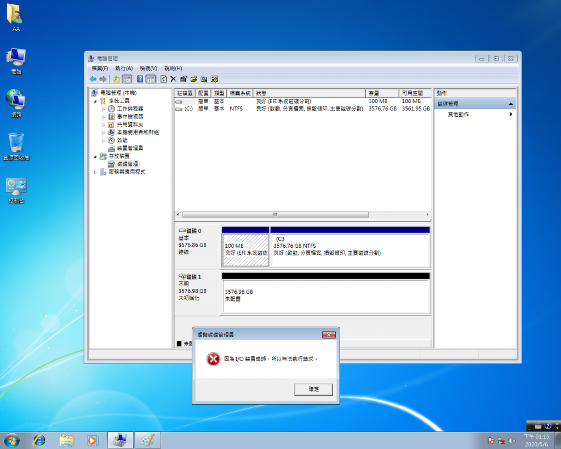
Task: Click the volume speaker tray icon
Action: click(512, 441)
